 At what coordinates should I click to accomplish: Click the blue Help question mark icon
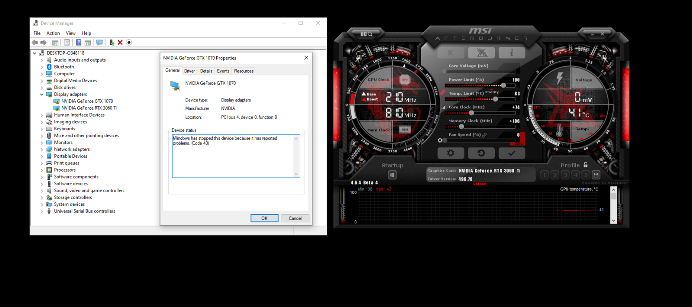tap(79, 42)
